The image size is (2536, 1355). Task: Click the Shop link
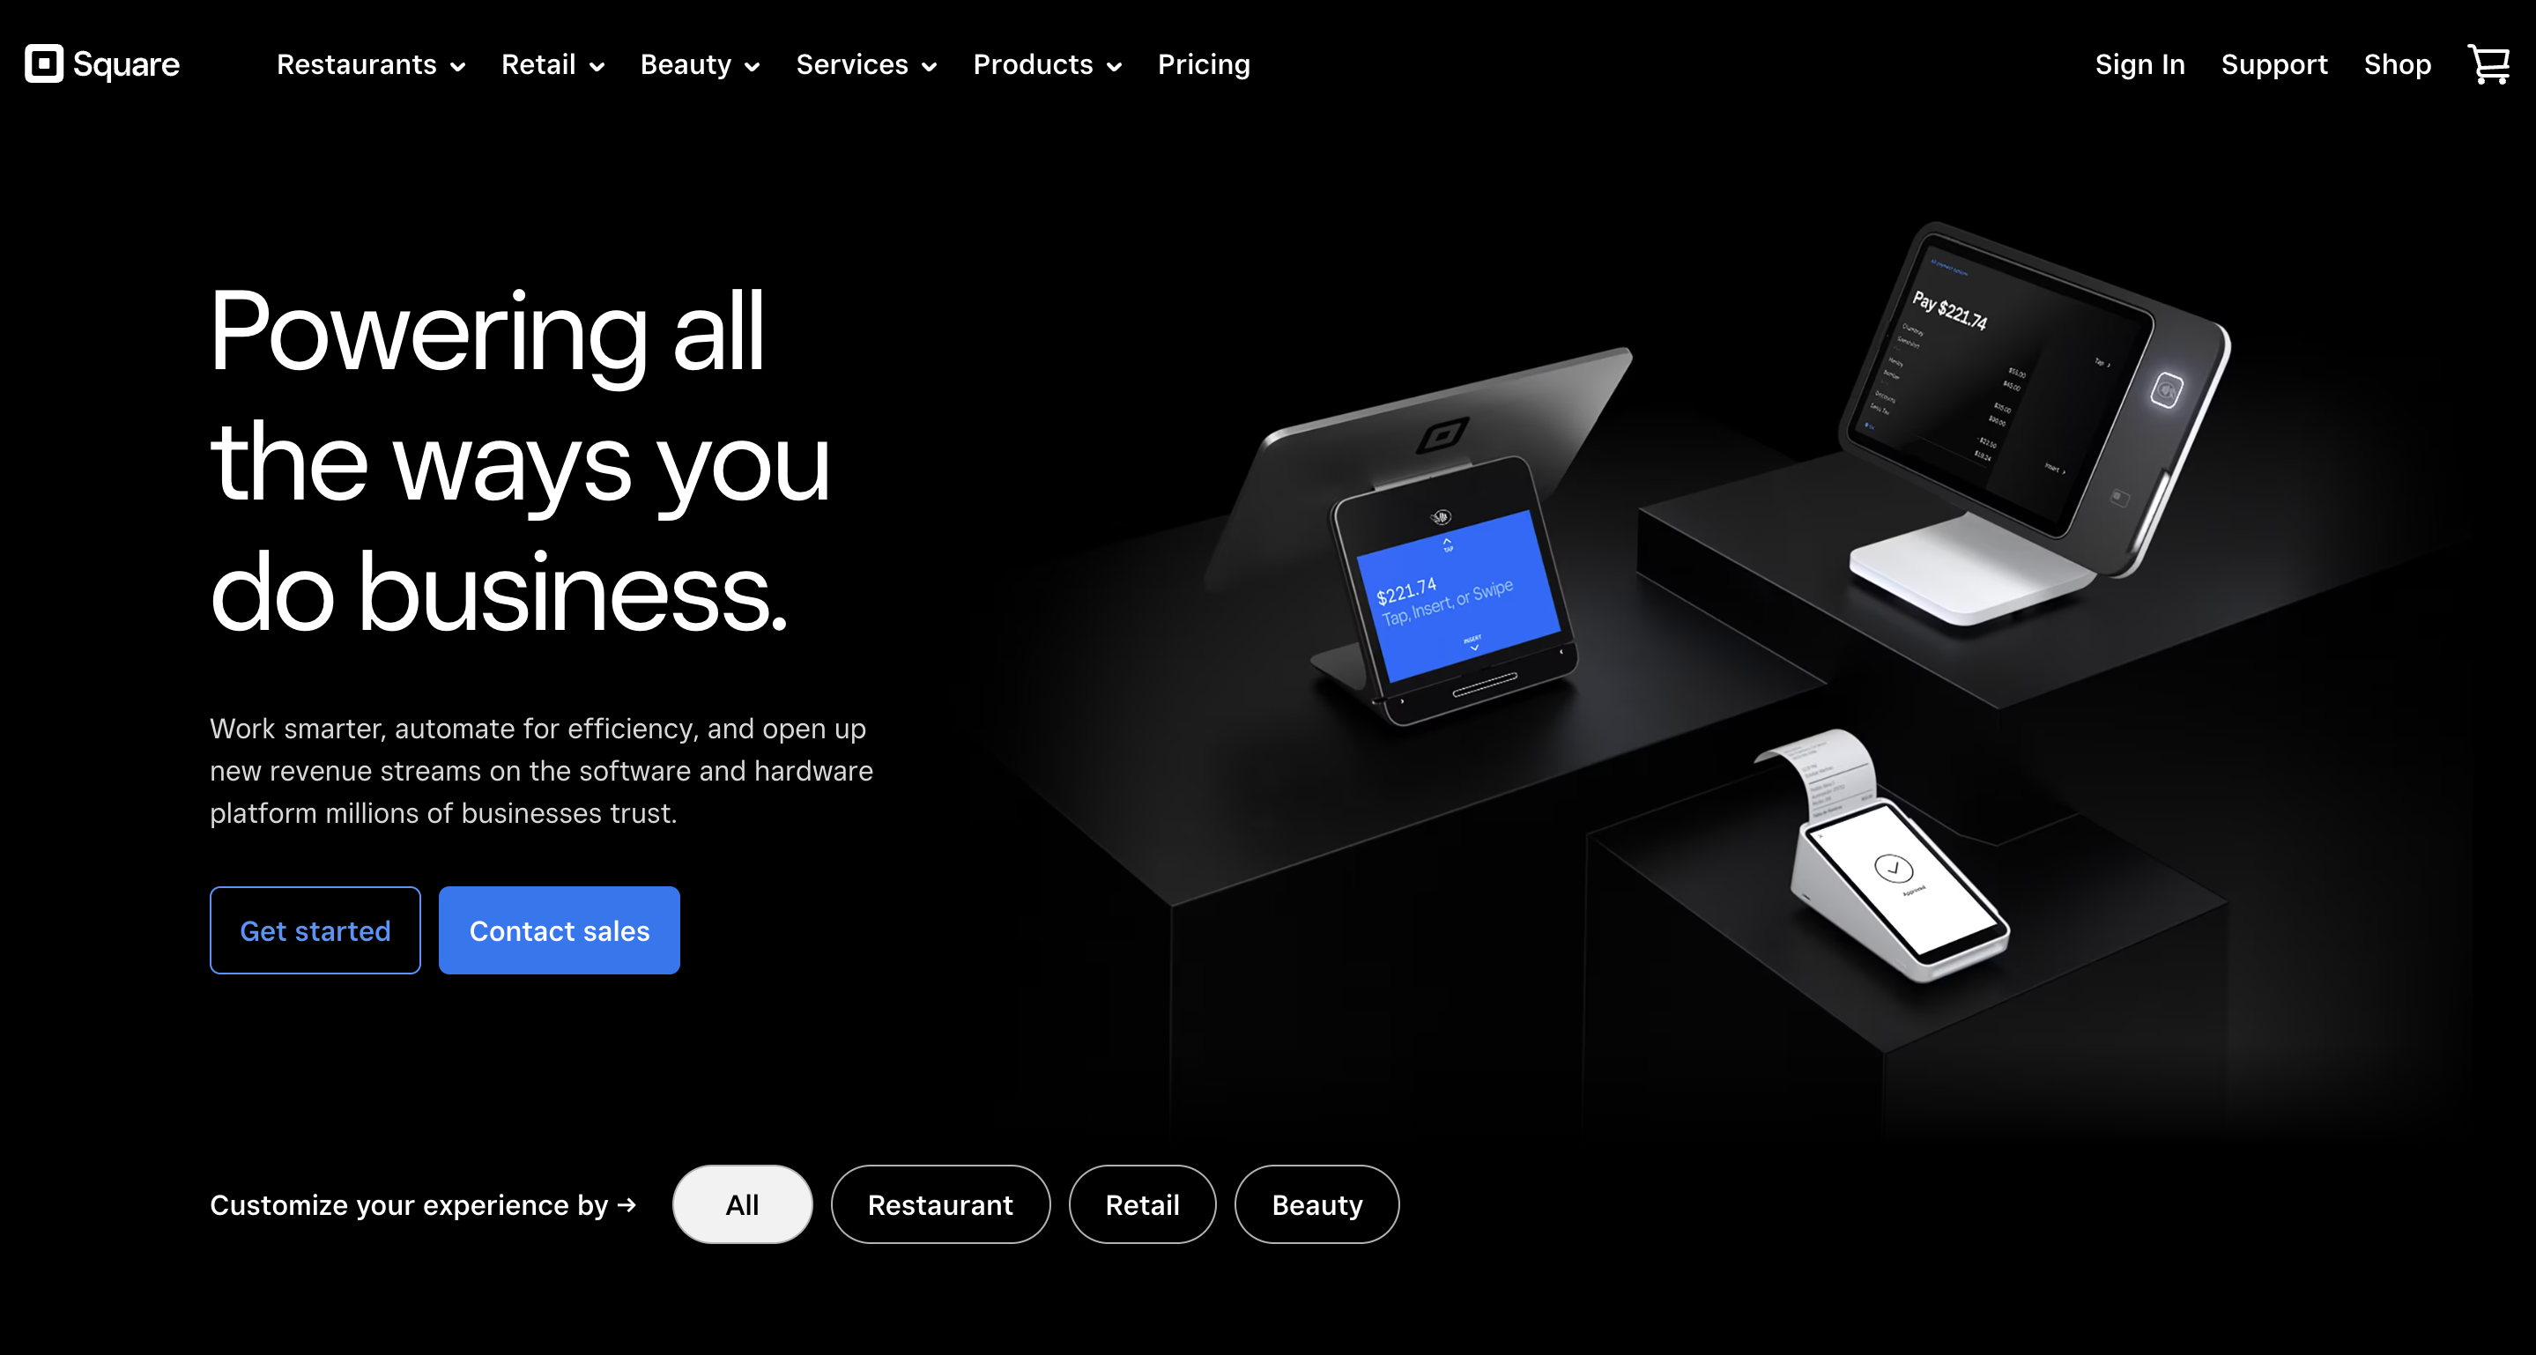[x=2399, y=63]
